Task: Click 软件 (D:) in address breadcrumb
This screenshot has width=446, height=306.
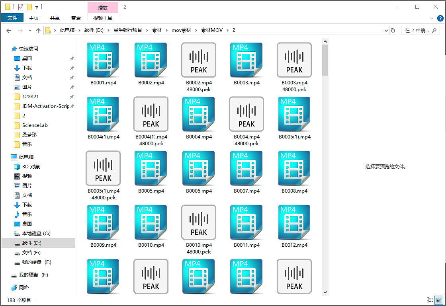Action: (x=94, y=30)
